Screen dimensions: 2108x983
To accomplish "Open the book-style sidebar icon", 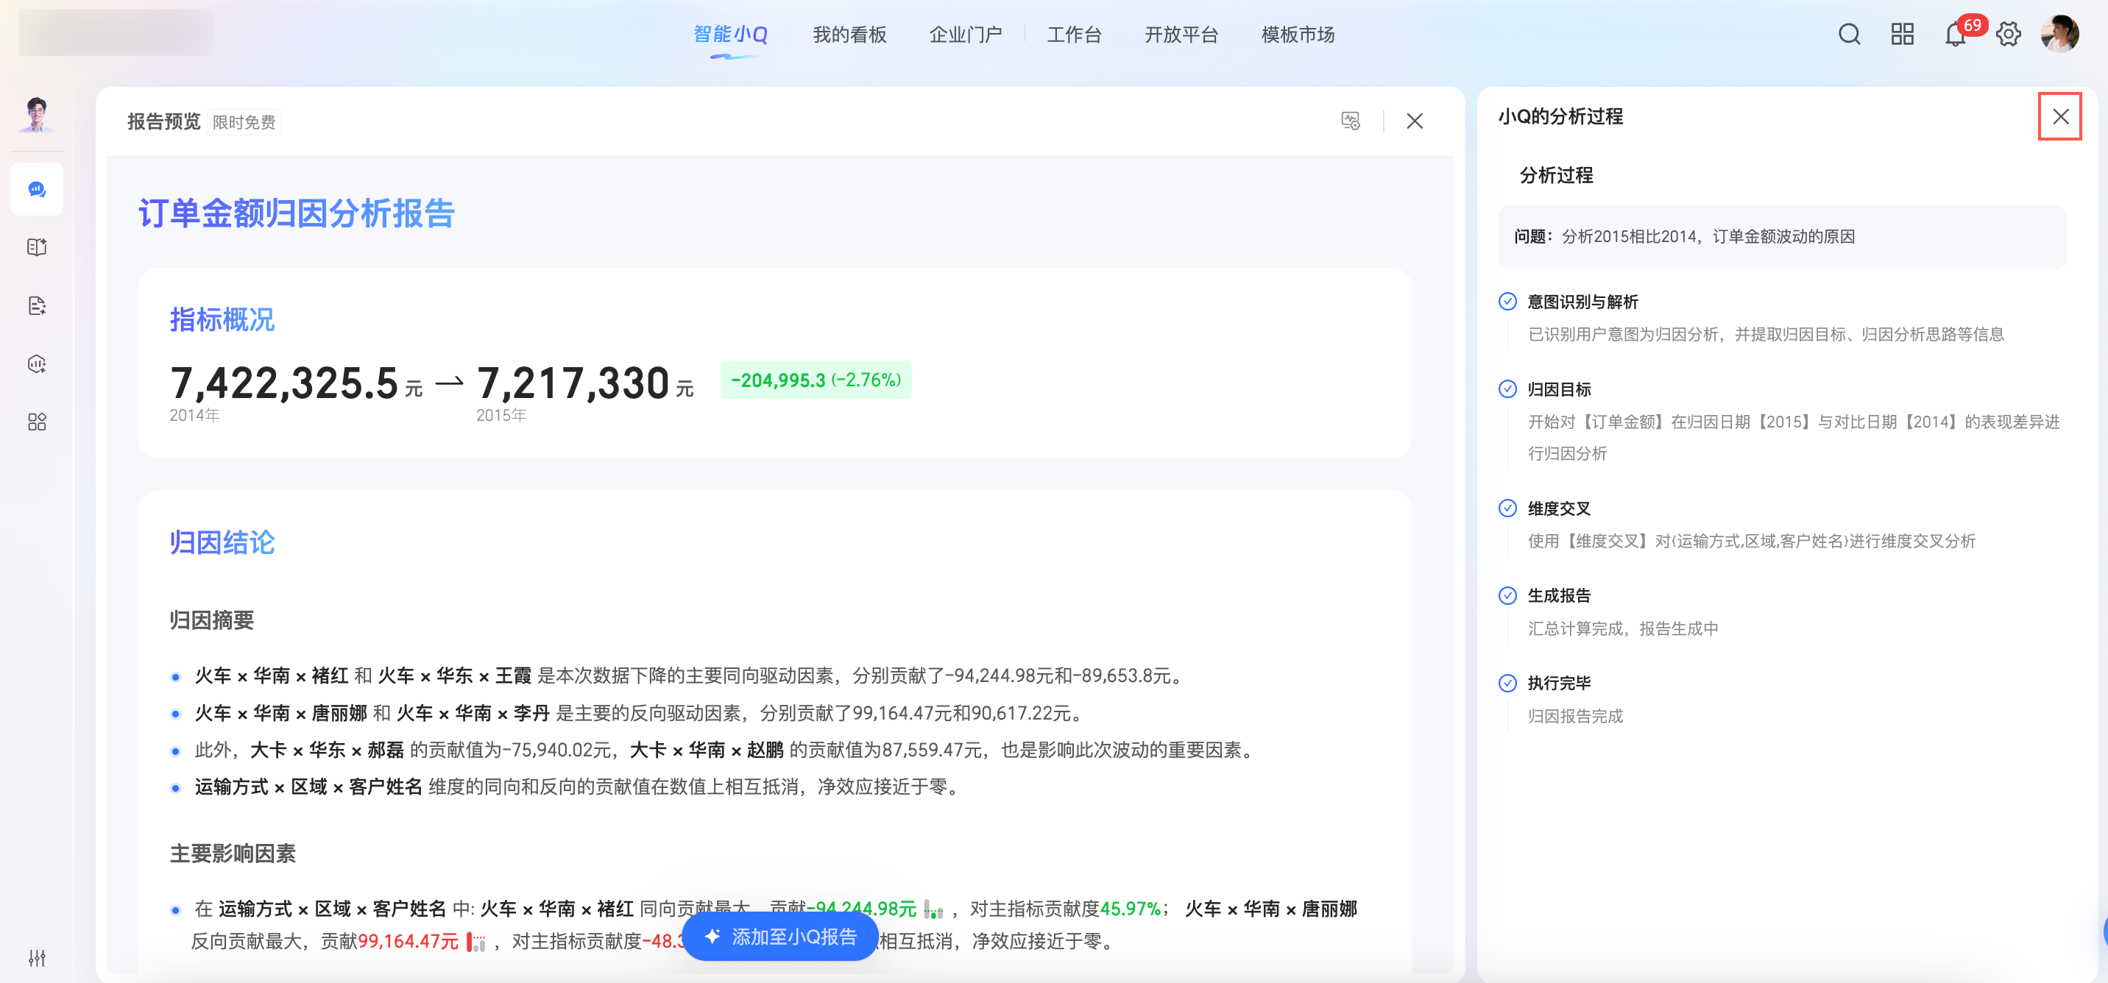I will point(37,248).
